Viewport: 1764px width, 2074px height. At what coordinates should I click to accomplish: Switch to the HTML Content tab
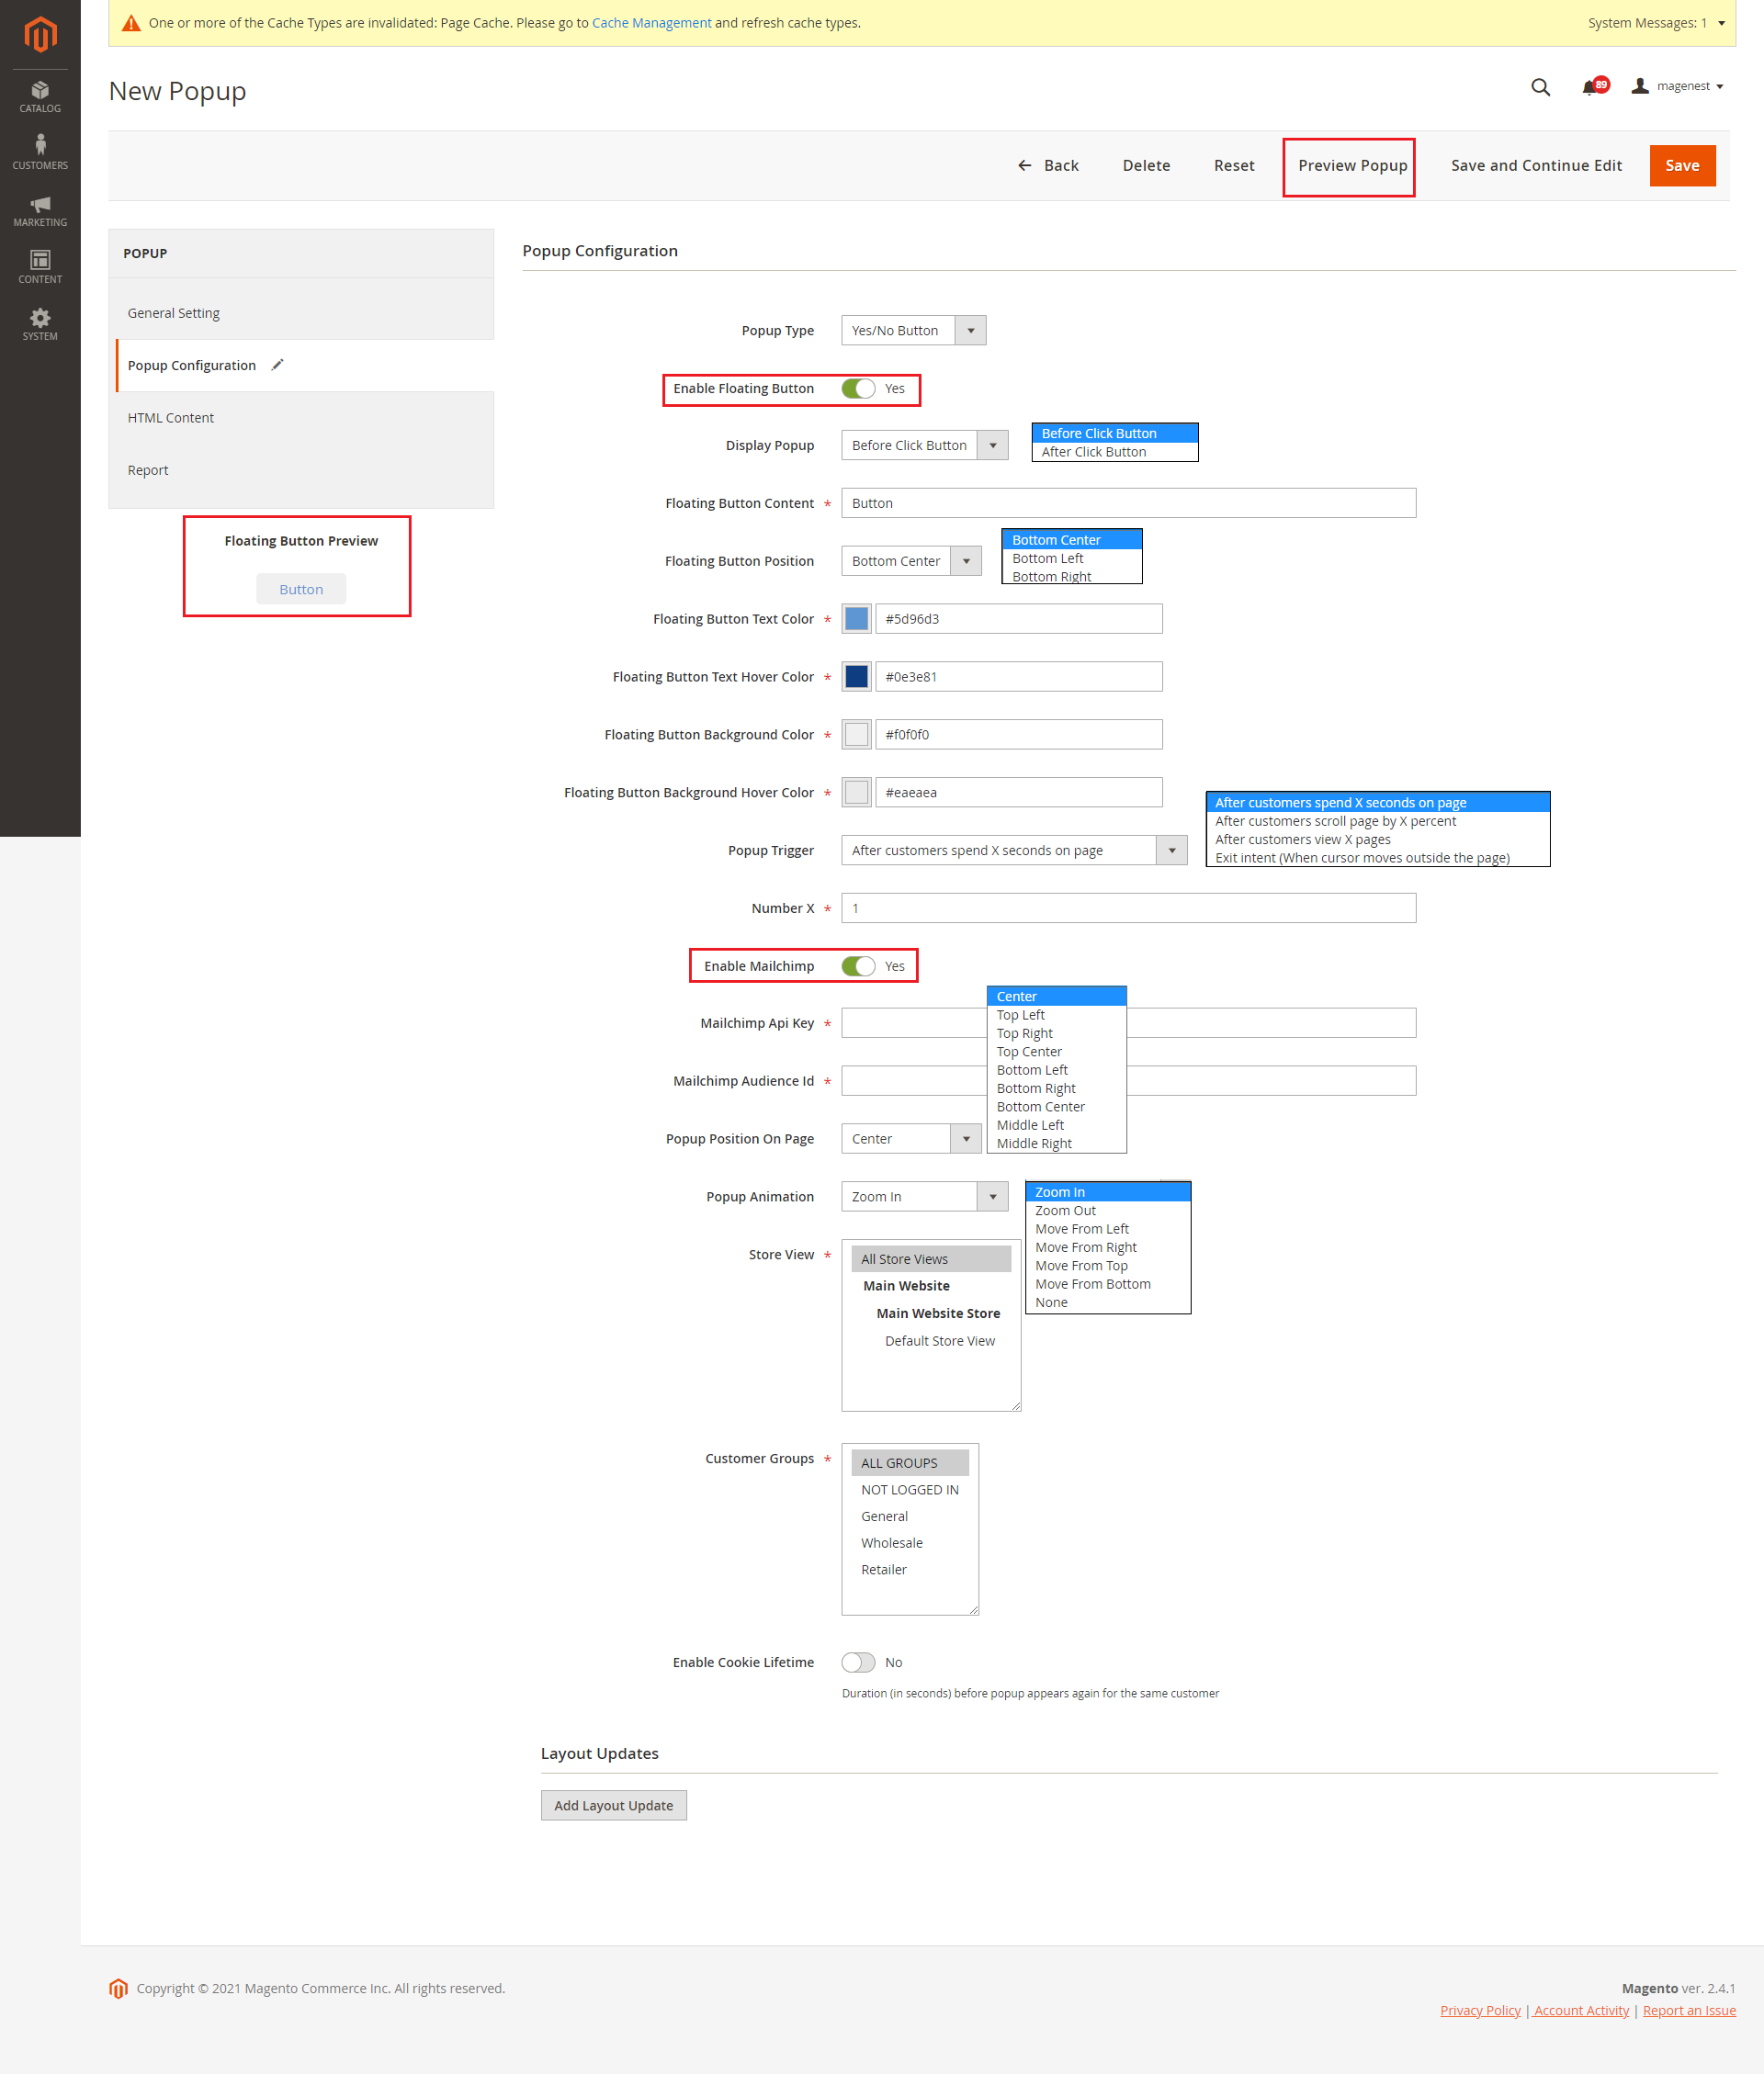(171, 418)
